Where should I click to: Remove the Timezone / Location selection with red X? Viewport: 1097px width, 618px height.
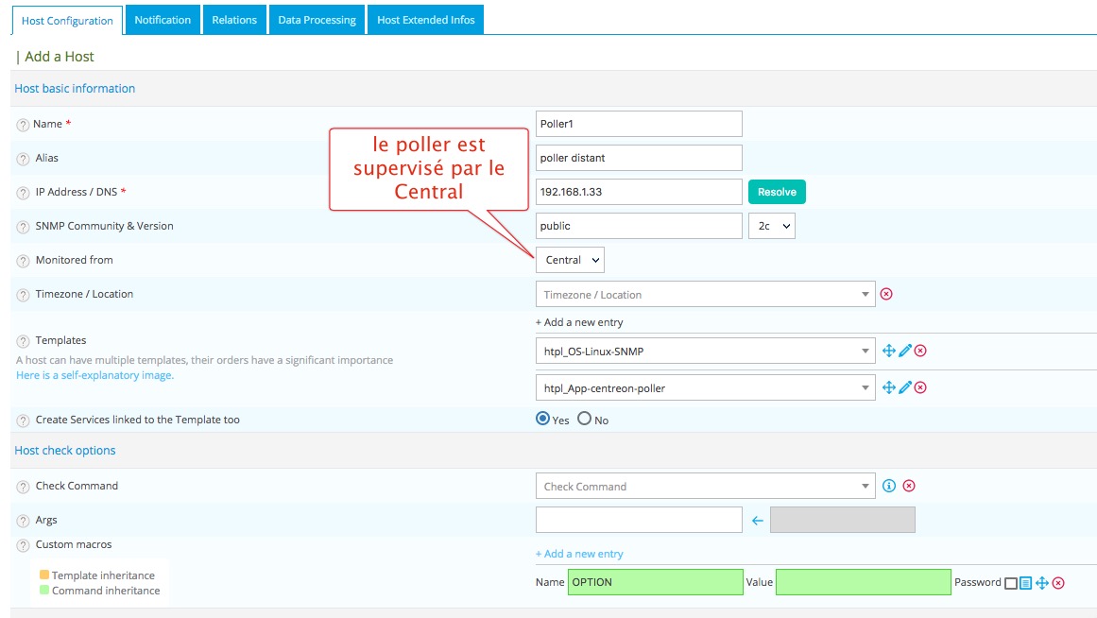tap(886, 294)
